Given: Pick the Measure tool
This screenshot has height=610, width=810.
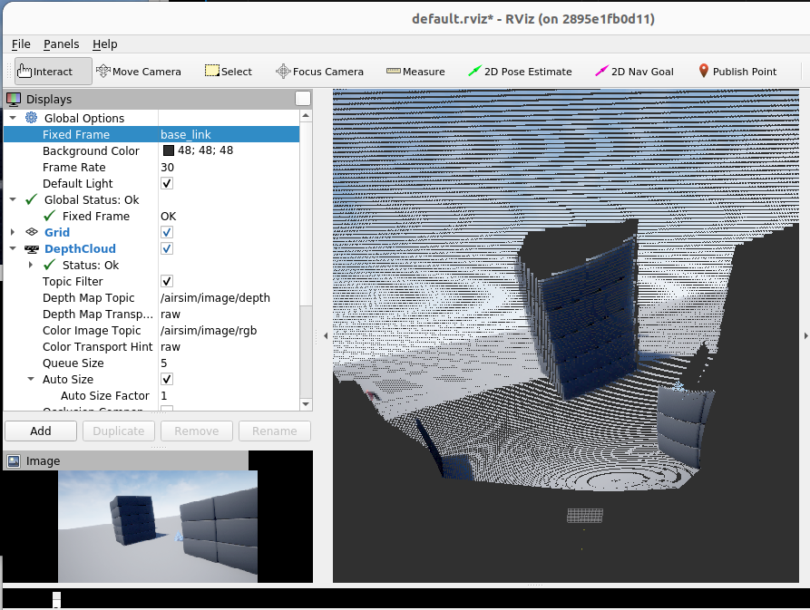Looking at the screenshot, I should [x=415, y=72].
